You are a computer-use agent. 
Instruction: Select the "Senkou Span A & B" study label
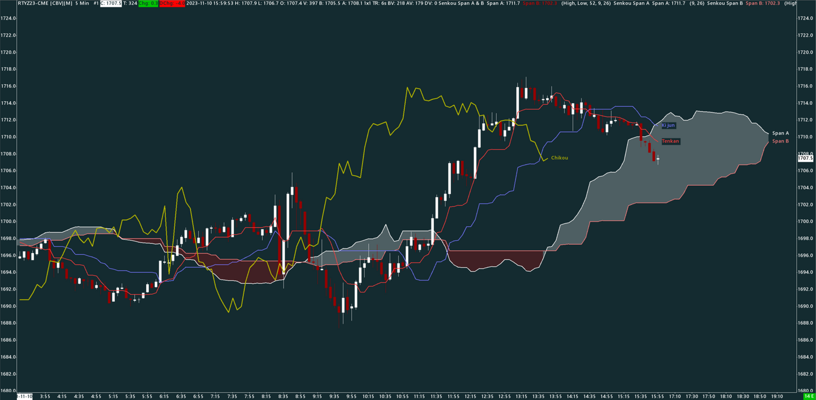(x=460, y=4)
